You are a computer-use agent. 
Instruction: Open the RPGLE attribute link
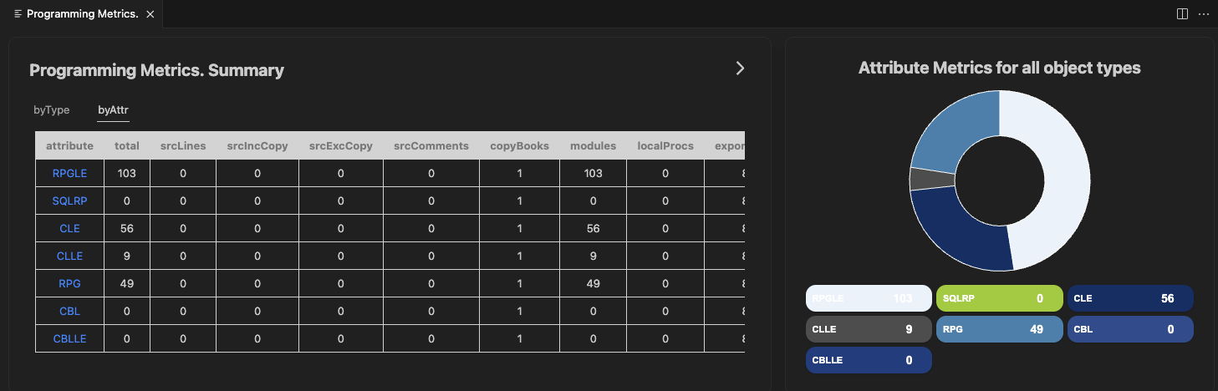pyautogui.click(x=69, y=173)
